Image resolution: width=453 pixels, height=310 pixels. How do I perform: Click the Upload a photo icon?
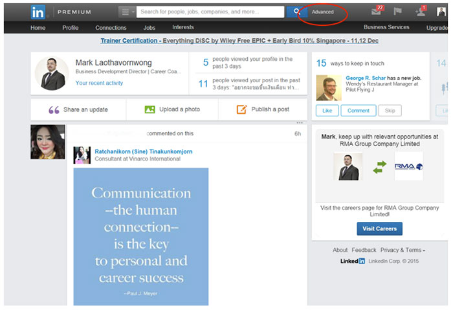click(149, 109)
